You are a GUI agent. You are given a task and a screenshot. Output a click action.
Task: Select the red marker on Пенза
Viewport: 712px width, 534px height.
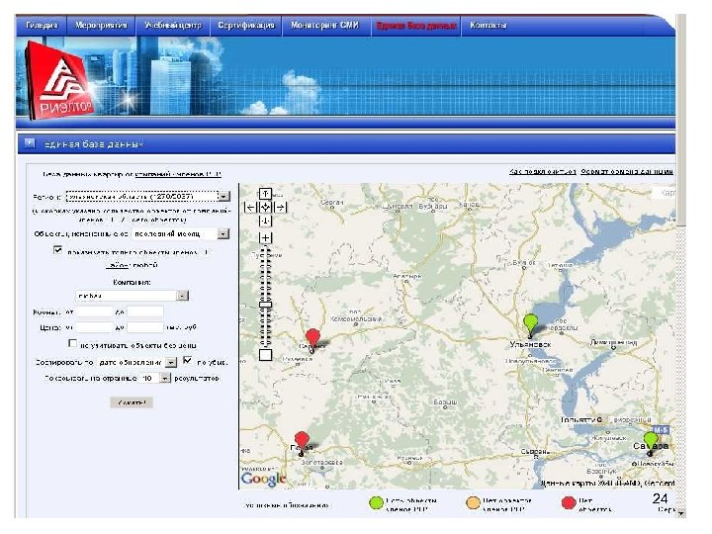coord(302,443)
